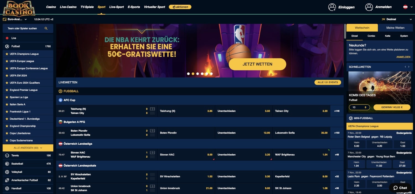Click the page vertical scrollbar
415x194 pixels.
(x=345, y=31)
